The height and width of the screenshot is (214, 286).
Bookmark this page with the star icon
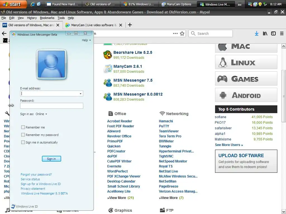click(x=182, y=33)
